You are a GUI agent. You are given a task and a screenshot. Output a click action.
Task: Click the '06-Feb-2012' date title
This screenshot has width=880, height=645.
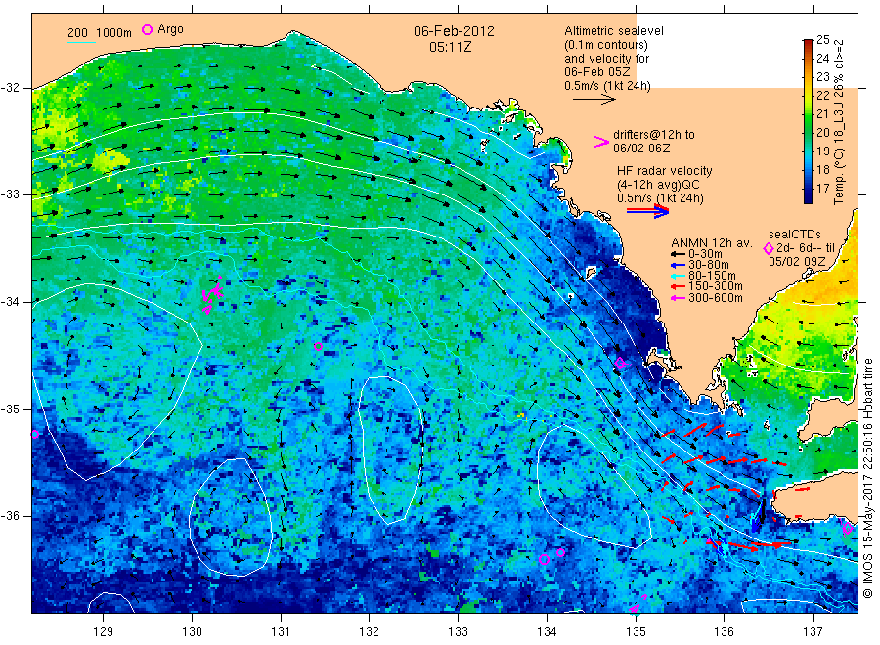[454, 31]
